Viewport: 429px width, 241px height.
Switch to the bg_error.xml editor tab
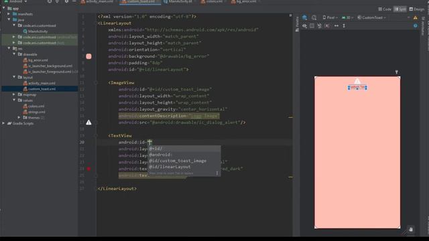coord(245,1)
